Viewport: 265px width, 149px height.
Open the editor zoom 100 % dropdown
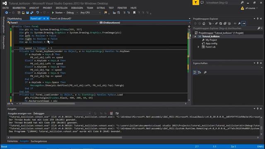pos(17,103)
